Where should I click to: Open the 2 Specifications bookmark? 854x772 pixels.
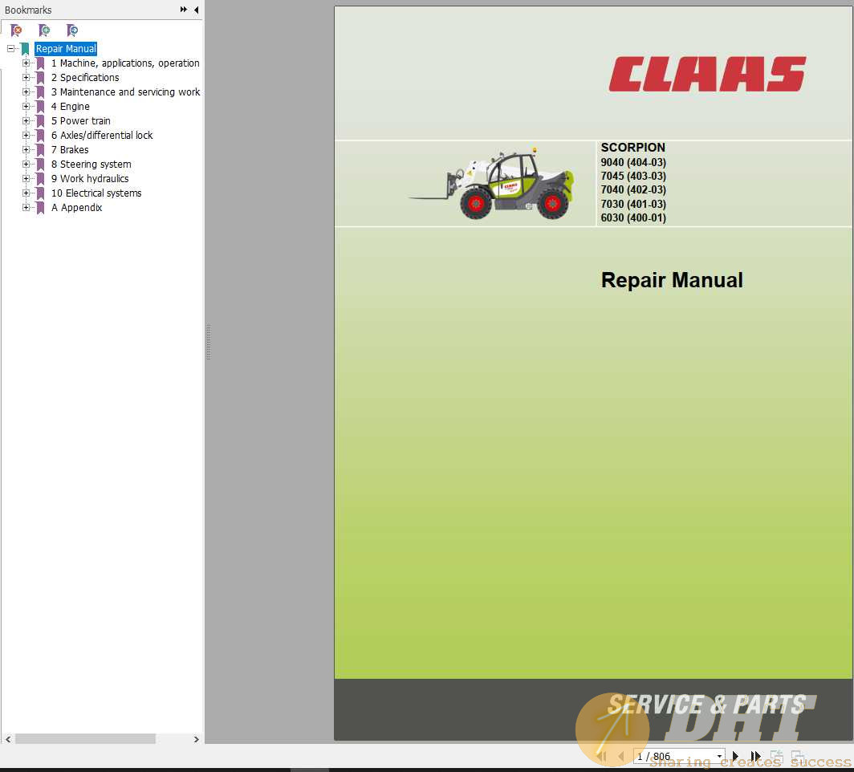tap(85, 77)
